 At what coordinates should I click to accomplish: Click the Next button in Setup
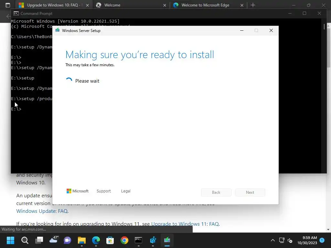pos(250,192)
